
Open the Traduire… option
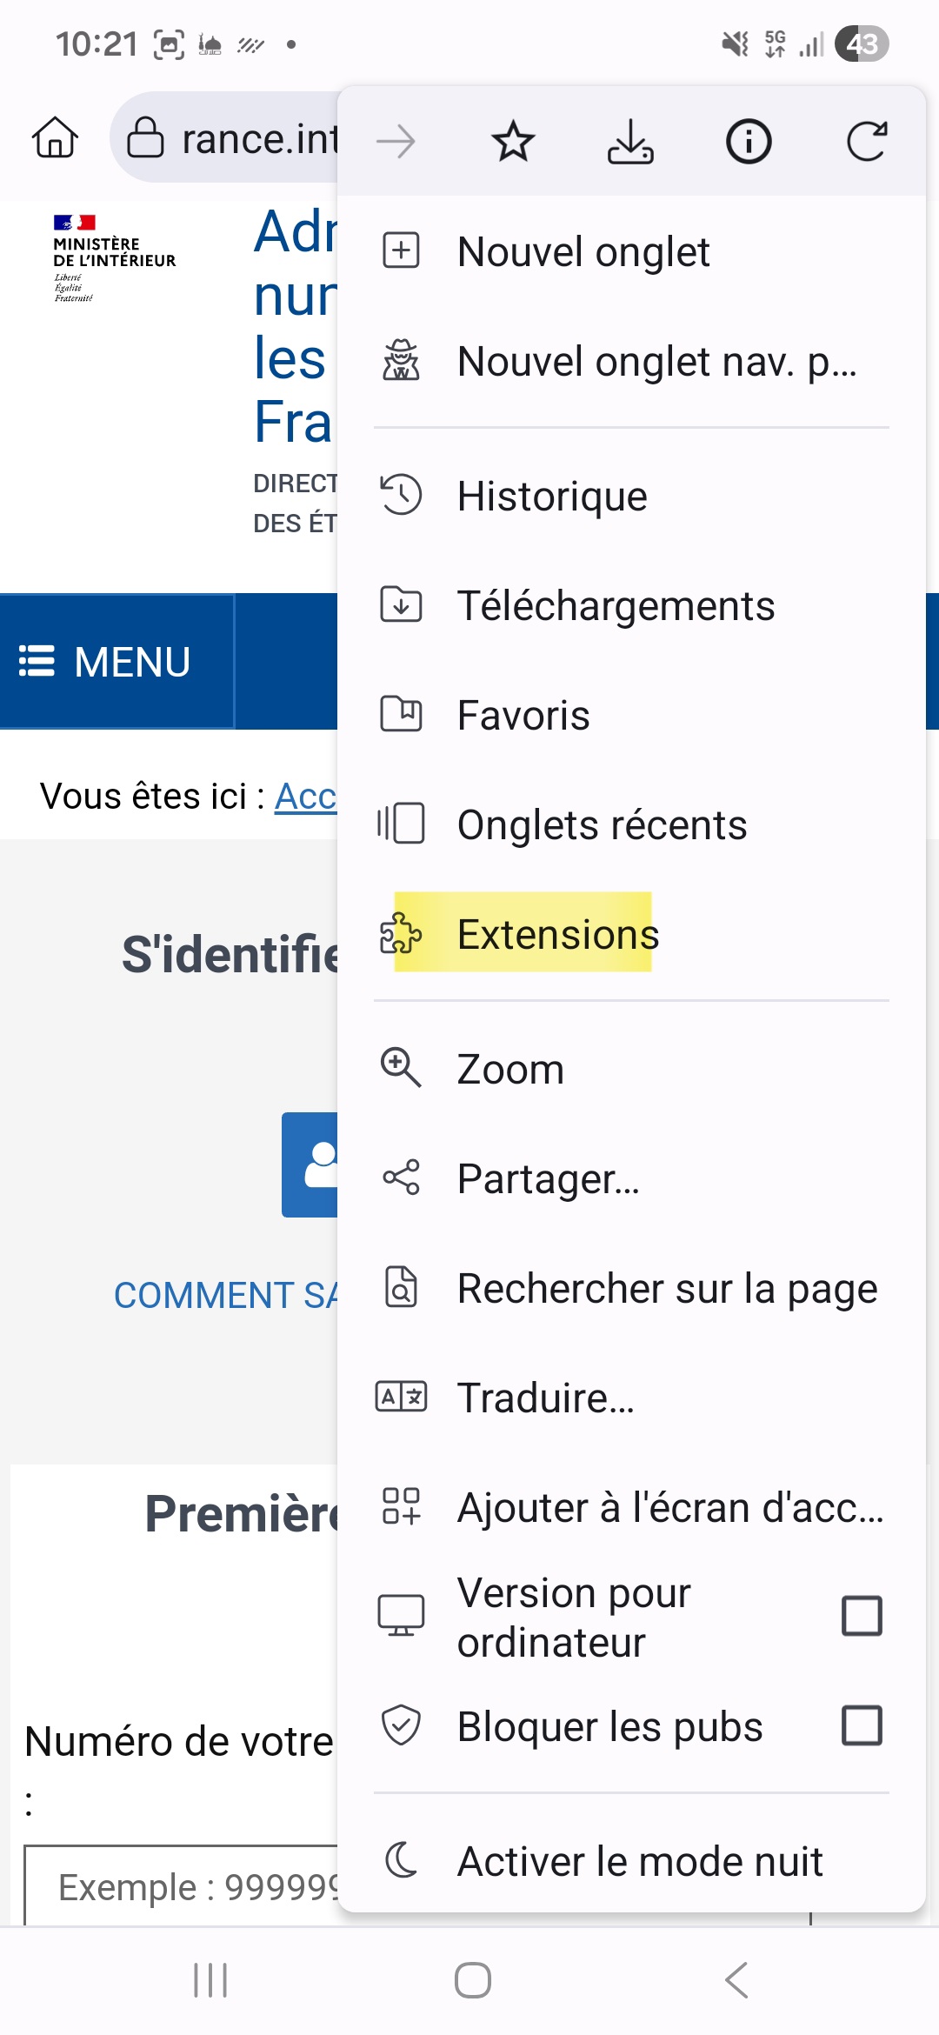[545, 1398]
